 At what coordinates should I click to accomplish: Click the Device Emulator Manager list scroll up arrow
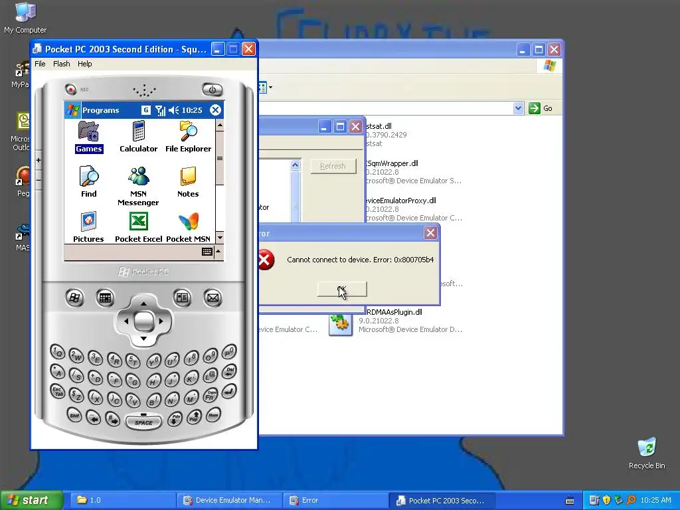tap(295, 165)
